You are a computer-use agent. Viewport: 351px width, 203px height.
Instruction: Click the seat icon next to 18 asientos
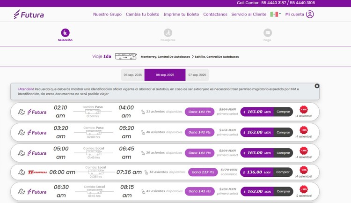146,172
